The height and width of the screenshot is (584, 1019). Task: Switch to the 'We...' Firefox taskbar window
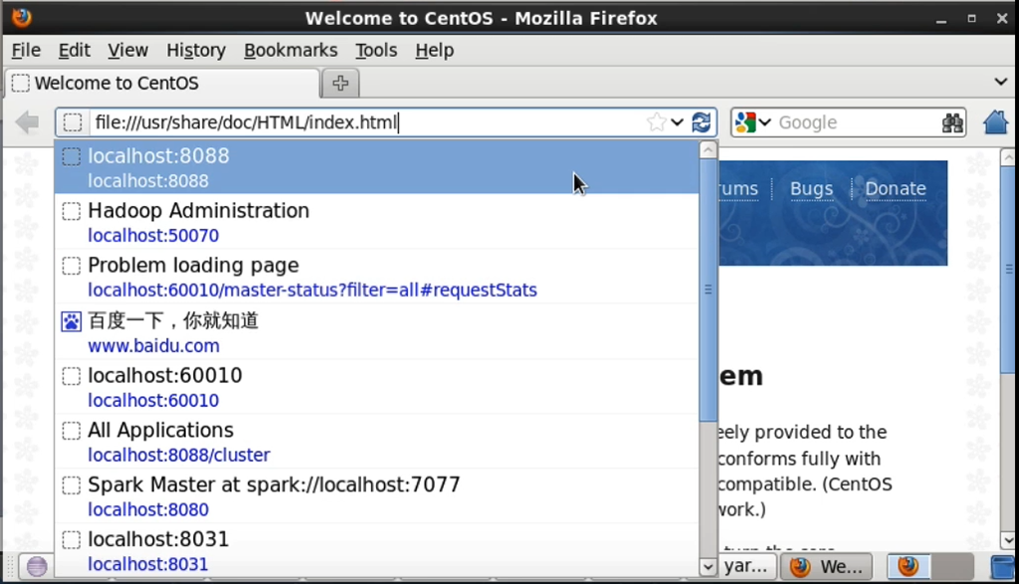click(828, 566)
